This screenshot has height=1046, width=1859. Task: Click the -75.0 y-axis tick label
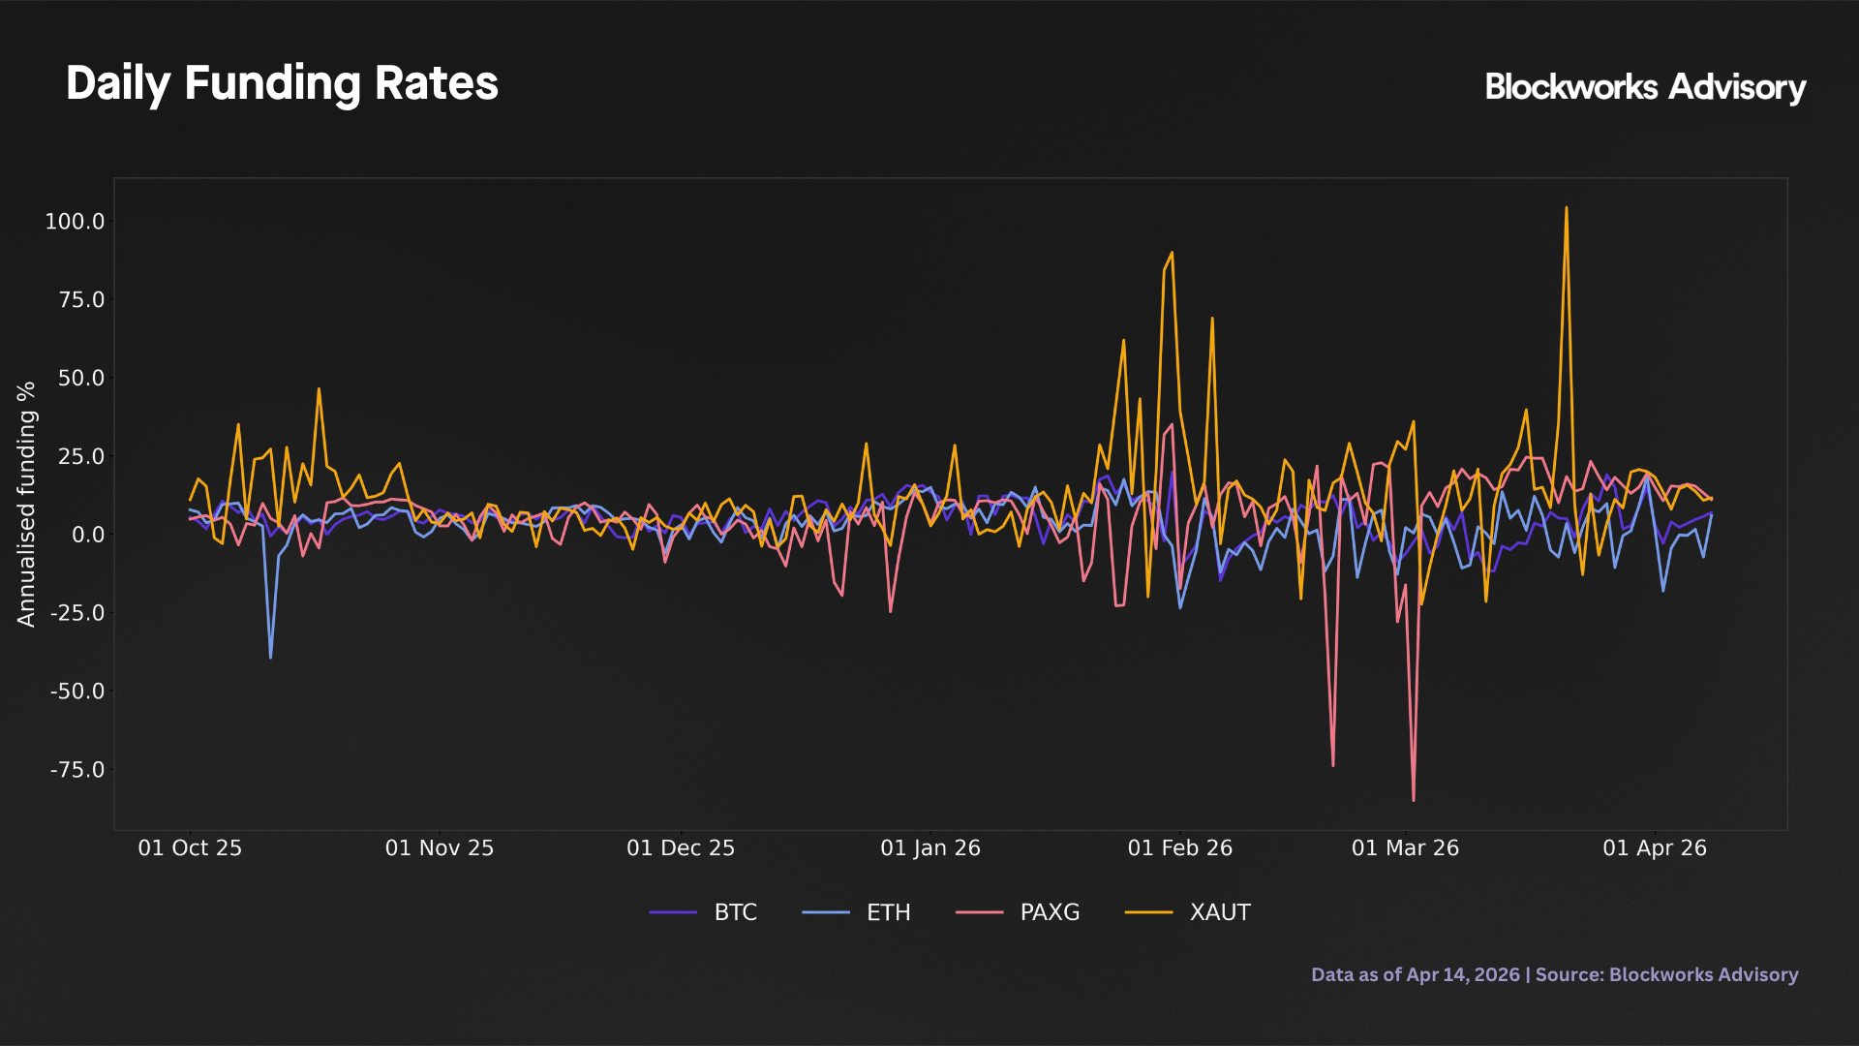(77, 770)
